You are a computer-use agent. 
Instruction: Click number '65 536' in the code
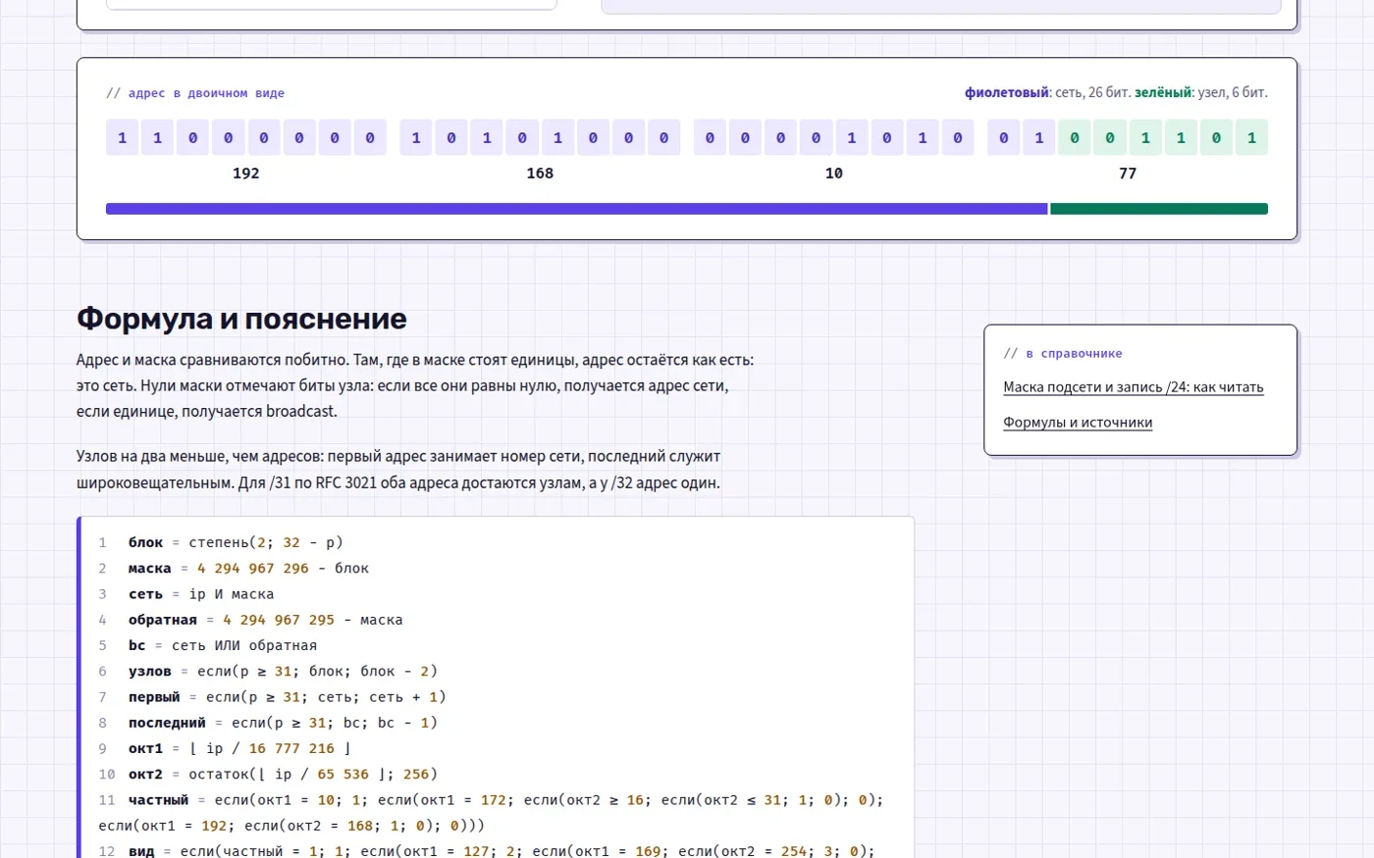343,775
